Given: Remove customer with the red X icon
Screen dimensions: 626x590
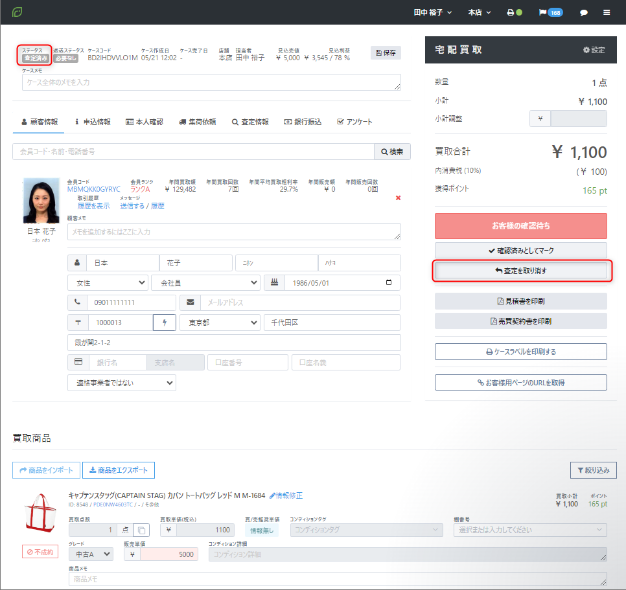Looking at the screenshot, I should 398,198.
